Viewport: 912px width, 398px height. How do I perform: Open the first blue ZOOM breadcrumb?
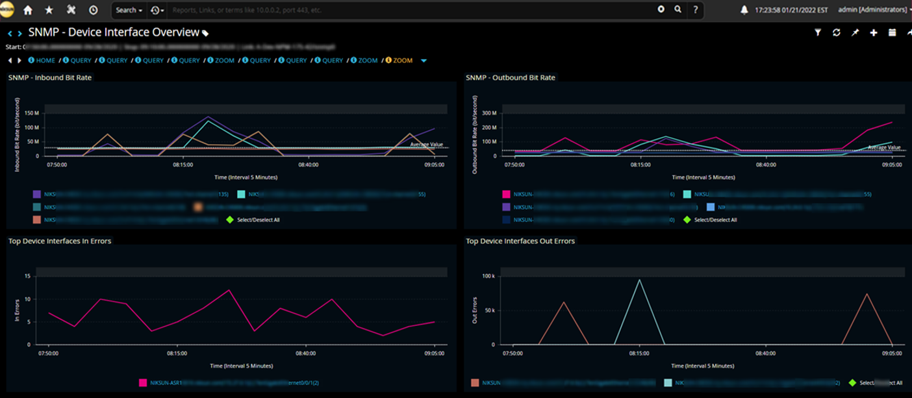(x=224, y=60)
